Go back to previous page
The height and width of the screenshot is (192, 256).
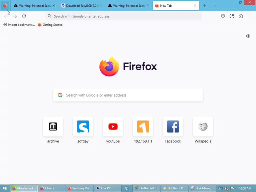coord(6,16)
